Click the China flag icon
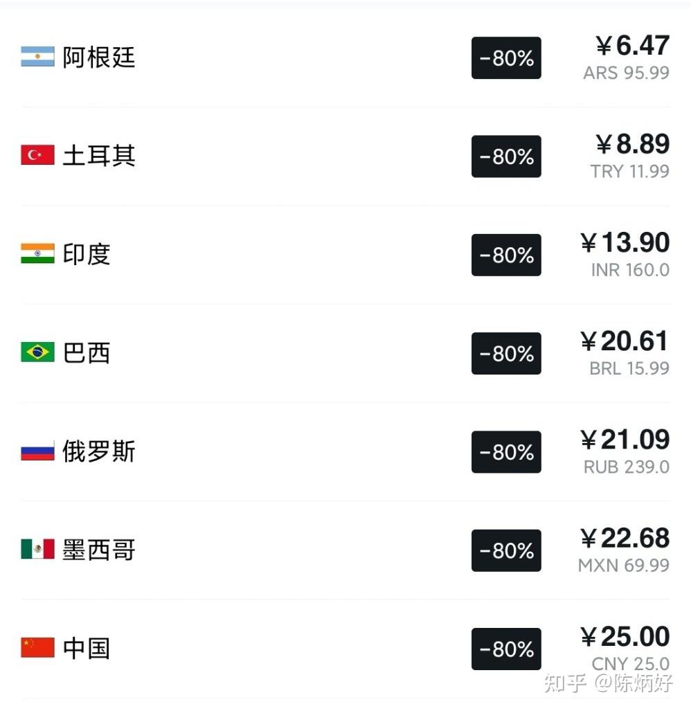This screenshot has width=691, height=711. point(37,647)
